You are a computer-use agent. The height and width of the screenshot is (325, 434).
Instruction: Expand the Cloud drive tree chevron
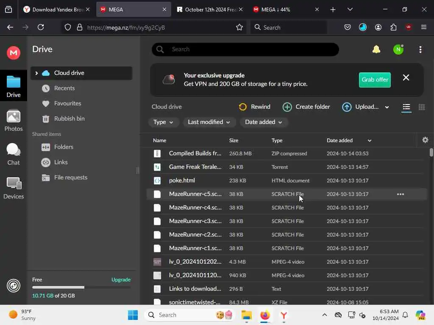[36, 73]
